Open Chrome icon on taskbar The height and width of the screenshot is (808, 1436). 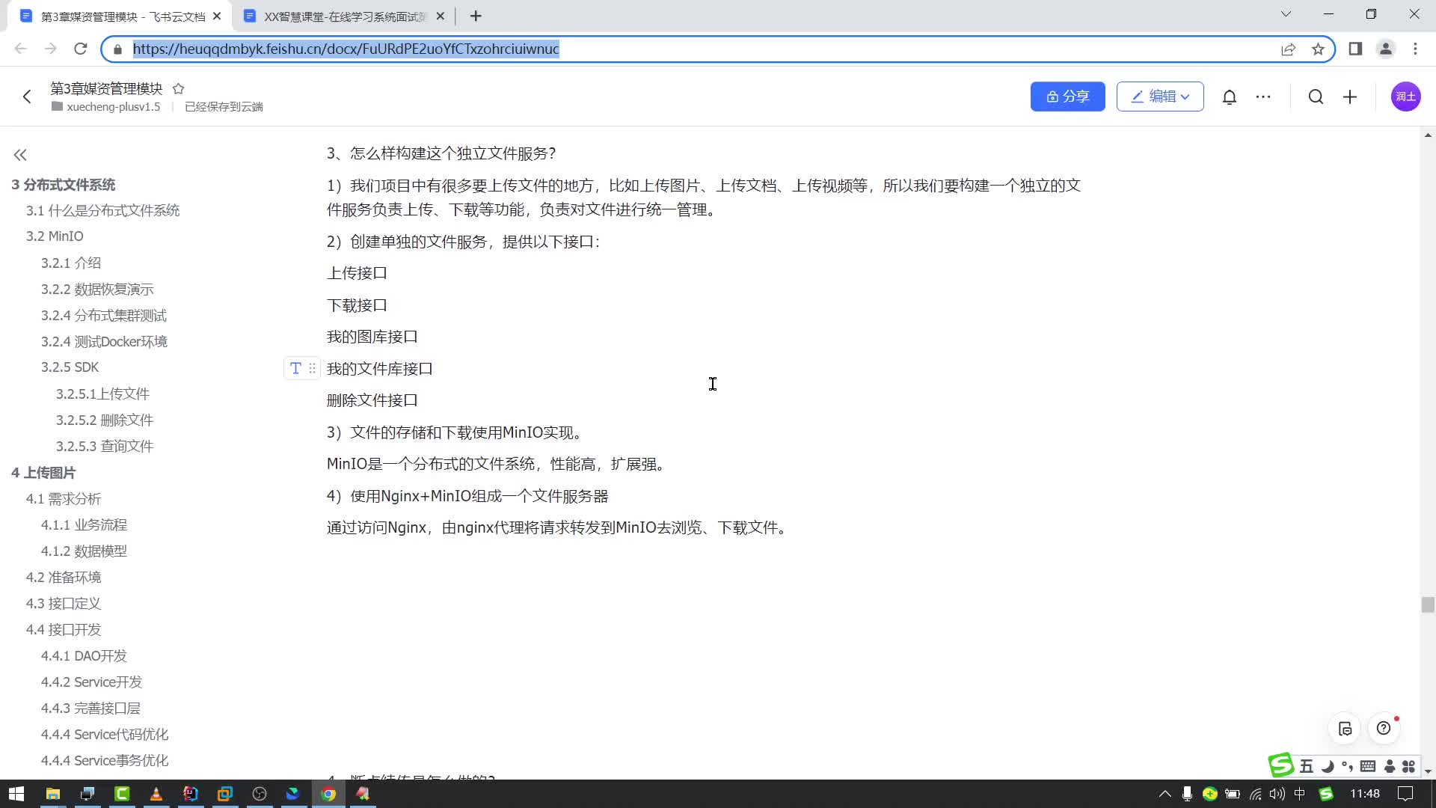point(328,794)
